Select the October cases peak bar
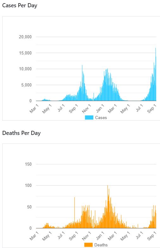This screenshot has width=160, height=248. tap(82, 83)
